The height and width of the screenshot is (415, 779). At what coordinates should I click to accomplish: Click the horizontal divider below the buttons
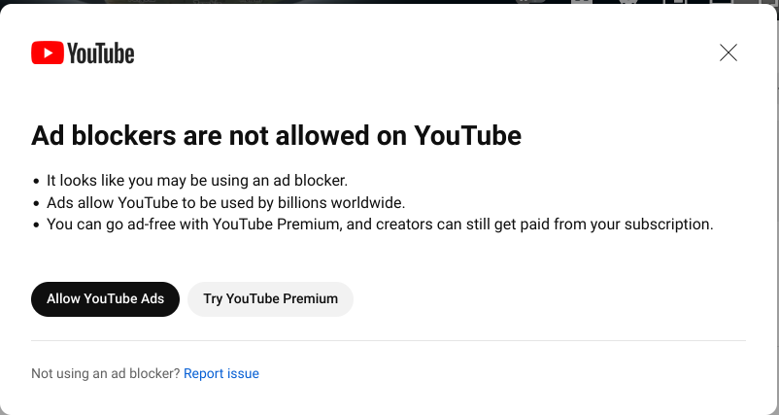389,340
